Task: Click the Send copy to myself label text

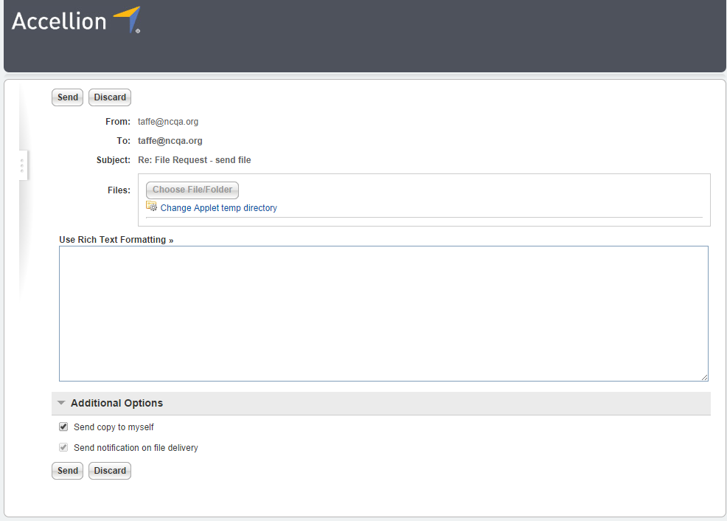Action: [x=114, y=427]
